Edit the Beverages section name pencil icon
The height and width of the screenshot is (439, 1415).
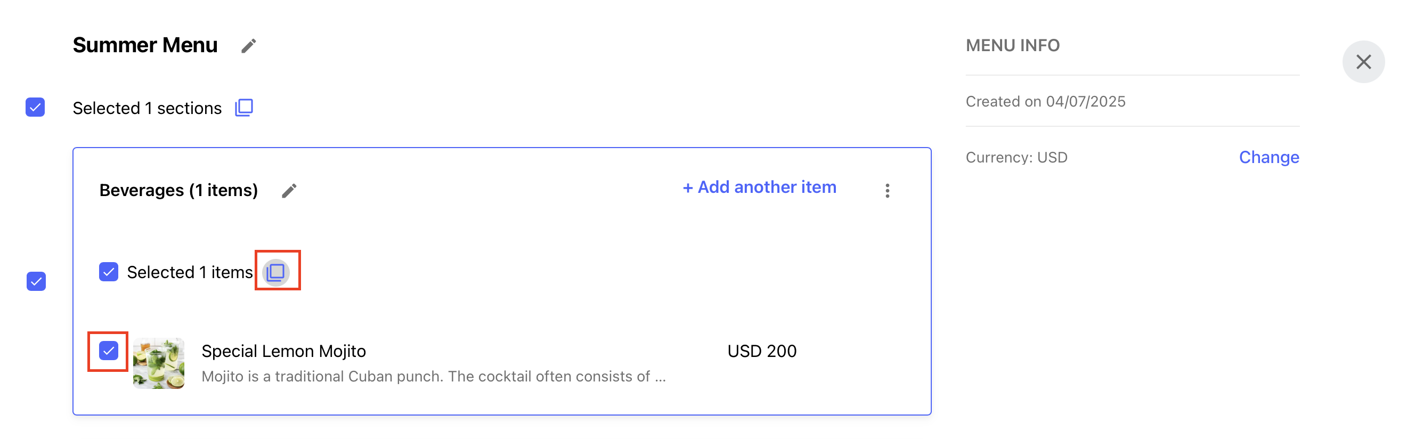click(289, 191)
